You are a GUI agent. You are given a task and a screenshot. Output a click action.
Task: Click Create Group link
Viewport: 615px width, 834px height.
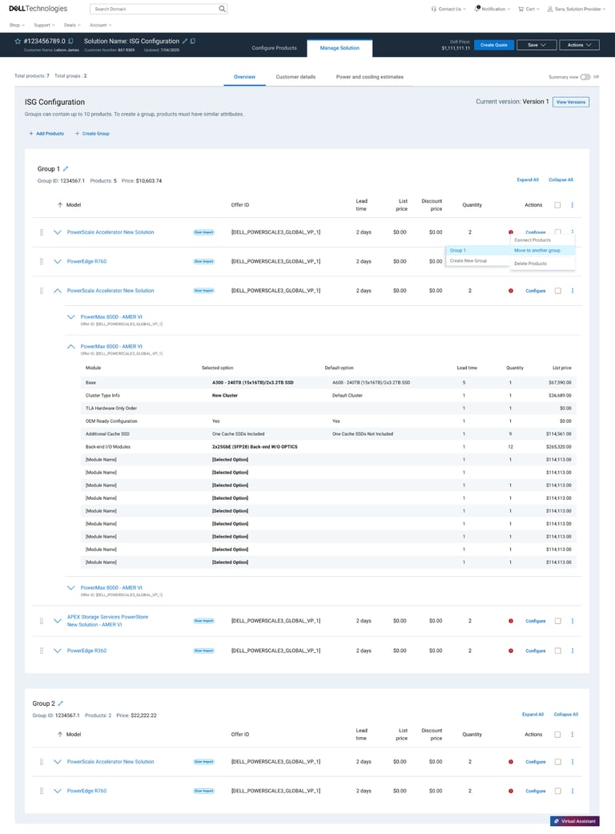tap(92, 134)
